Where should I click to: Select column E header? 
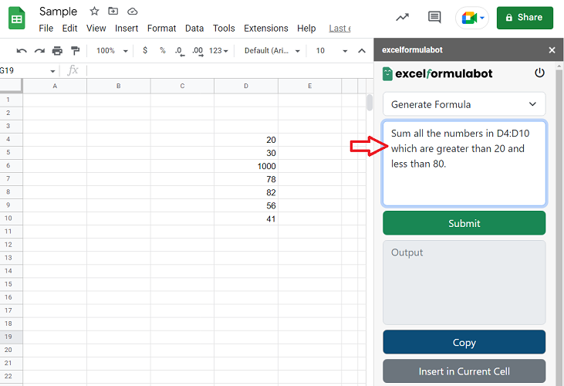pos(309,86)
